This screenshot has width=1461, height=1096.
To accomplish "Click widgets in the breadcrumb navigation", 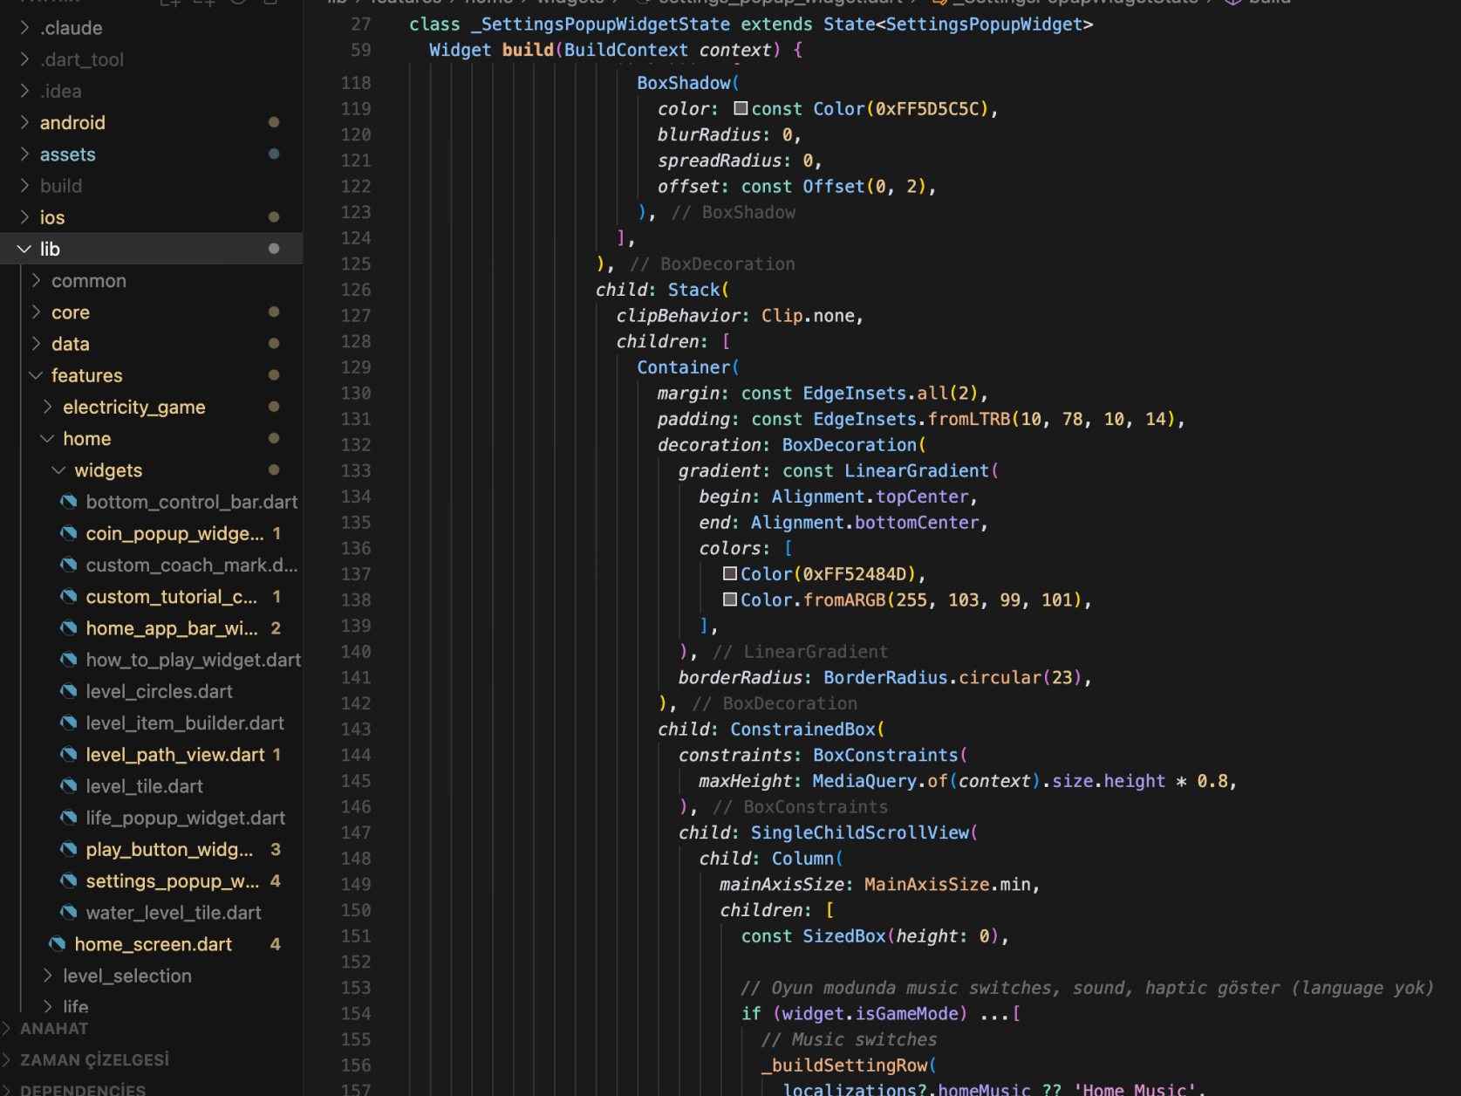I will [x=570, y=3].
